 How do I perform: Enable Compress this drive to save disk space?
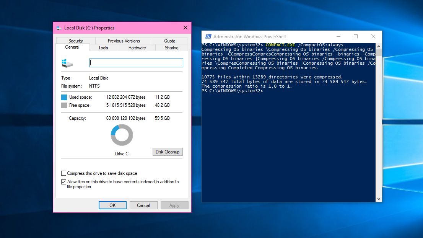[x=63, y=173]
